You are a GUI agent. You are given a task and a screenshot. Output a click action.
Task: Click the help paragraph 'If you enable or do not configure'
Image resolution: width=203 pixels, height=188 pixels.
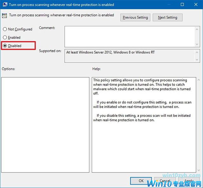(142, 104)
